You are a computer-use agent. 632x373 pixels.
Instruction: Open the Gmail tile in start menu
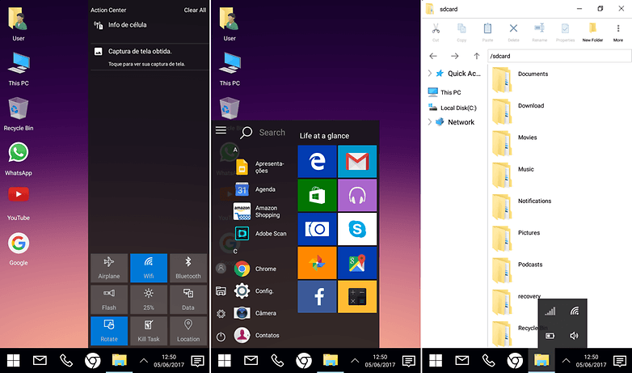[x=357, y=162]
